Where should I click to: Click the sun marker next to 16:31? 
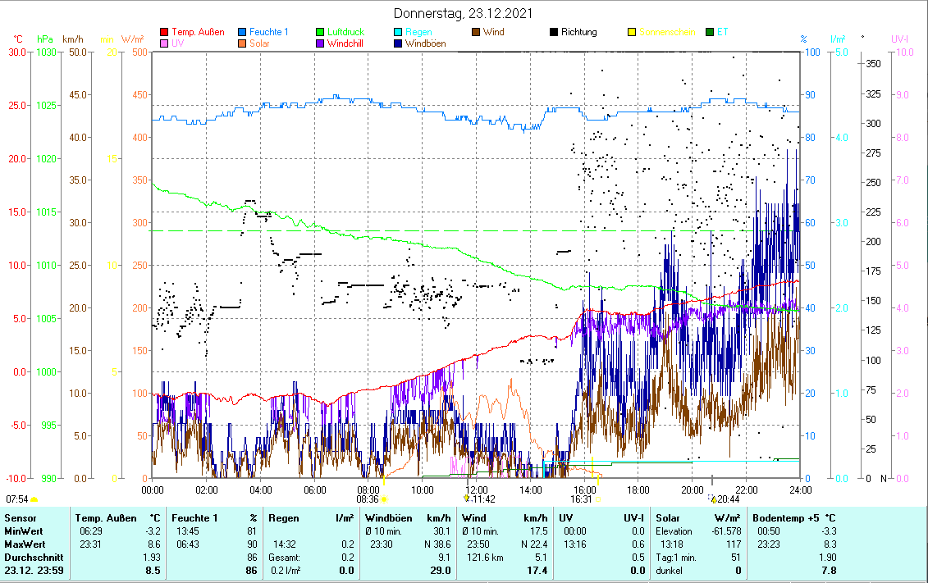[x=598, y=499]
